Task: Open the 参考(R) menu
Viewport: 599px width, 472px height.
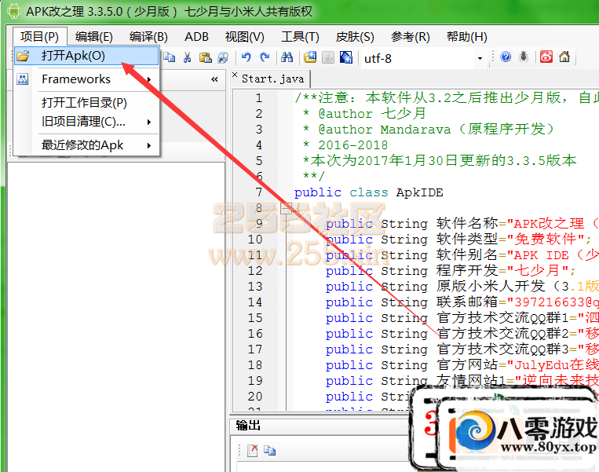Action: (411, 37)
